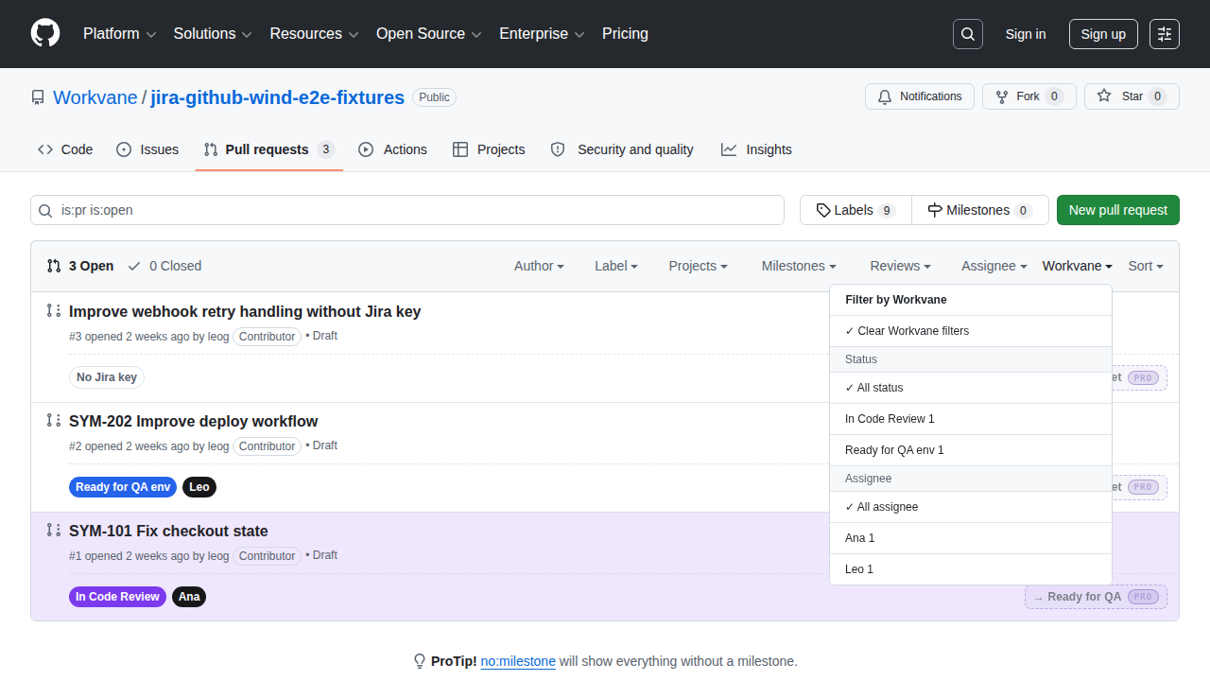
Task: Filter by In Code Review status
Action: point(971,419)
